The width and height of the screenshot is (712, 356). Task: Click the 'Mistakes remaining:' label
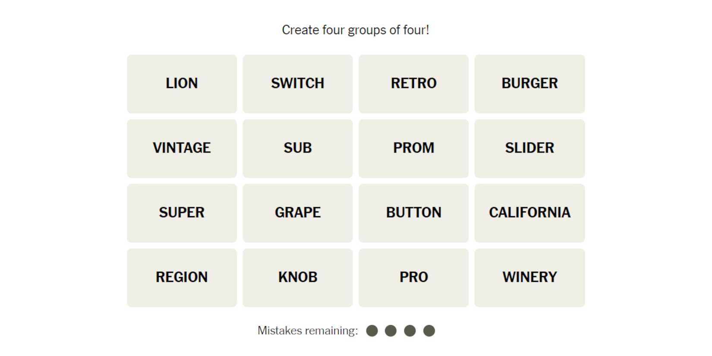tap(308, 331)
